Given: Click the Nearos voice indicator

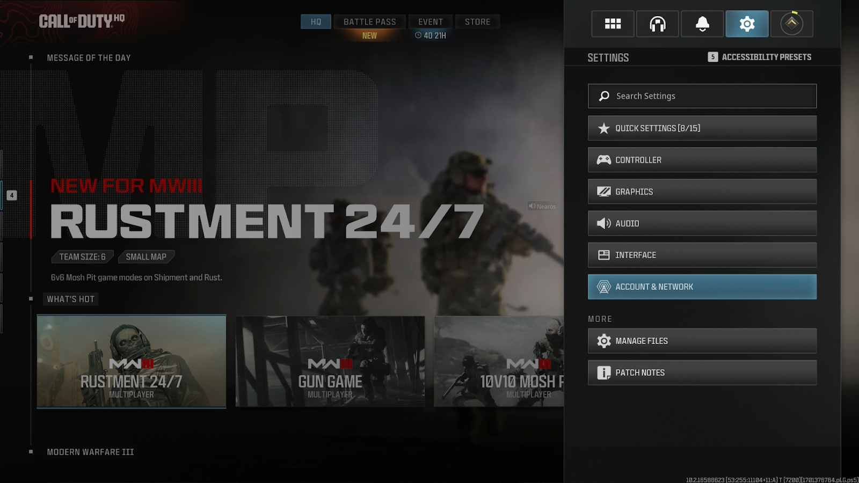Looking at the screenshot, I should tap(542, 206).
